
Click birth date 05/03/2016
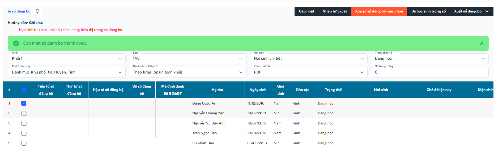coord(257,143)
